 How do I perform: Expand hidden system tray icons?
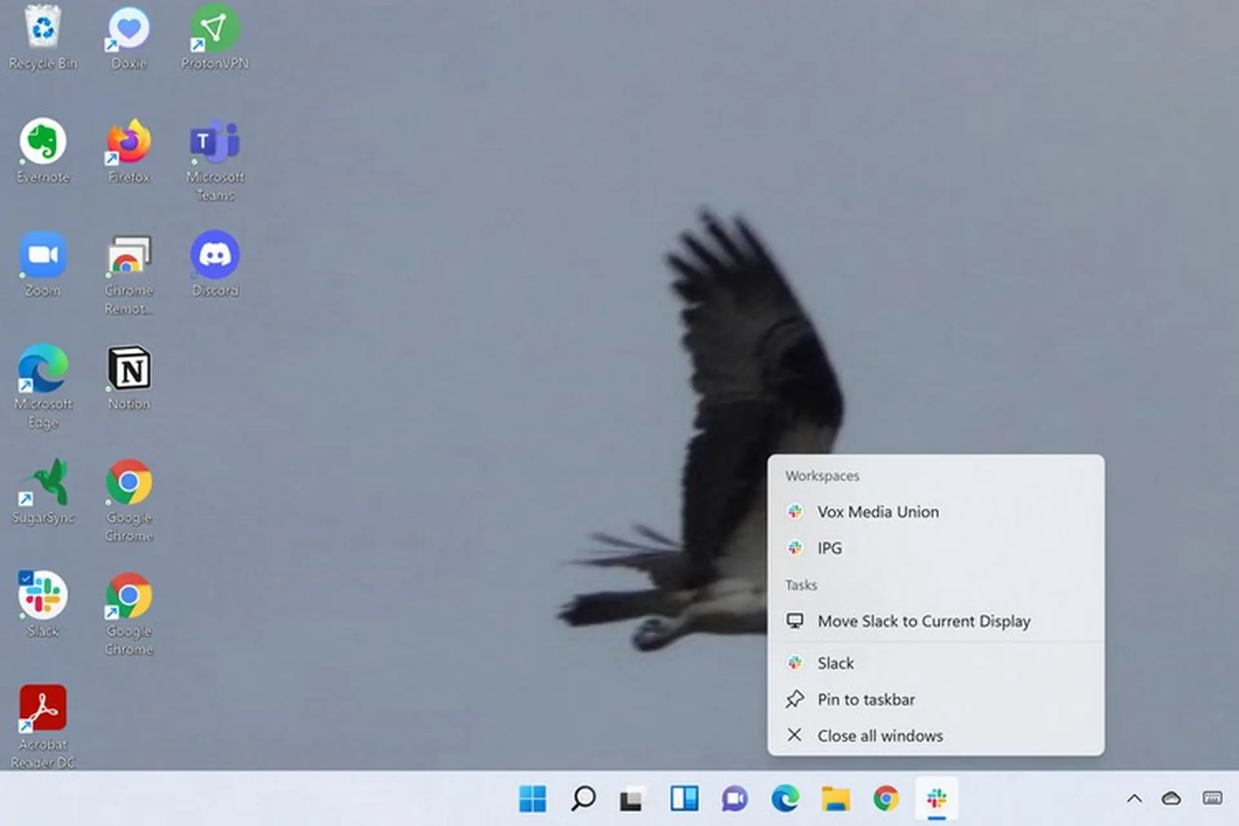pyautogui.click(x=1134, y=799)
